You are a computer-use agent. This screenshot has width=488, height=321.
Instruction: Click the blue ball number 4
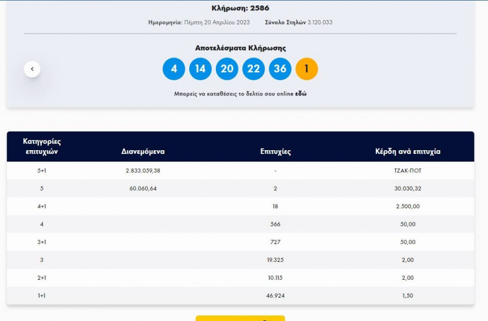(x=174, y=69)
